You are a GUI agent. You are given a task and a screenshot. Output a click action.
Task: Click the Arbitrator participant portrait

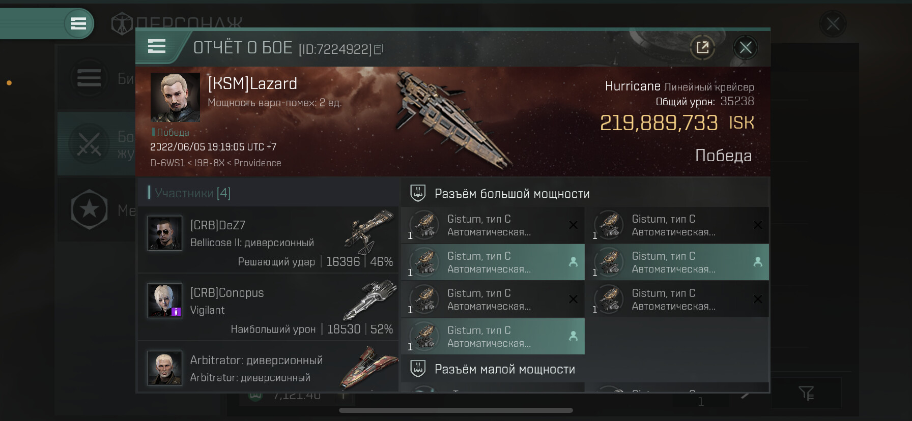[164, 368]
